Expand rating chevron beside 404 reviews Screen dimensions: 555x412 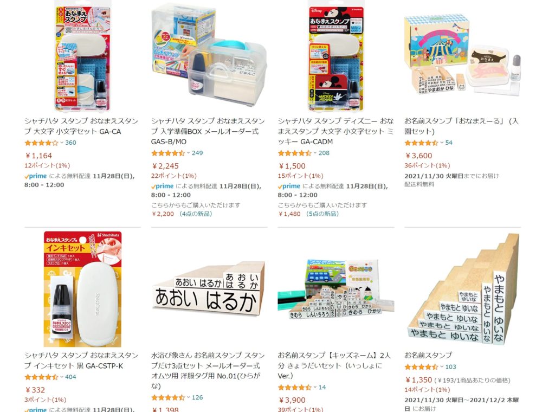tap(62, 377)
